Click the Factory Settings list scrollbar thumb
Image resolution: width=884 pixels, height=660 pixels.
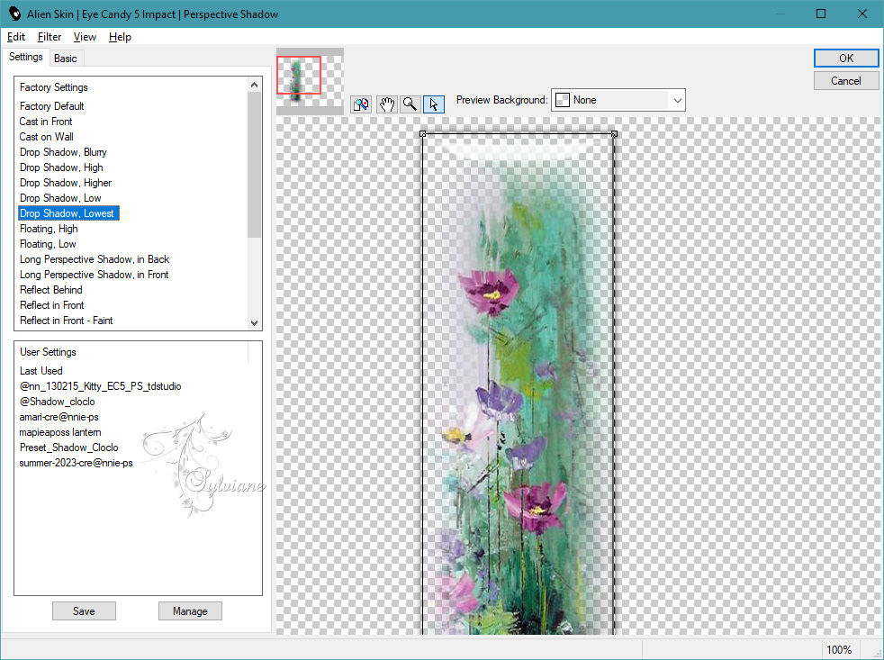pyautogui.click(x=254, y=164)
